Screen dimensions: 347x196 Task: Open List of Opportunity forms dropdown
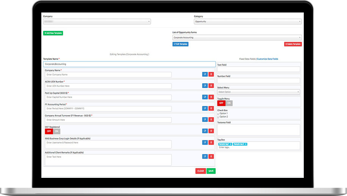pos(237,37)
